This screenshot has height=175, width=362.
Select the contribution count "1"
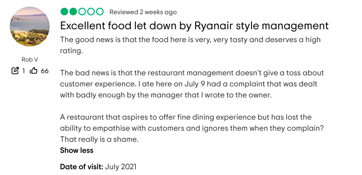pyautogui.click(x=24, y=71)
